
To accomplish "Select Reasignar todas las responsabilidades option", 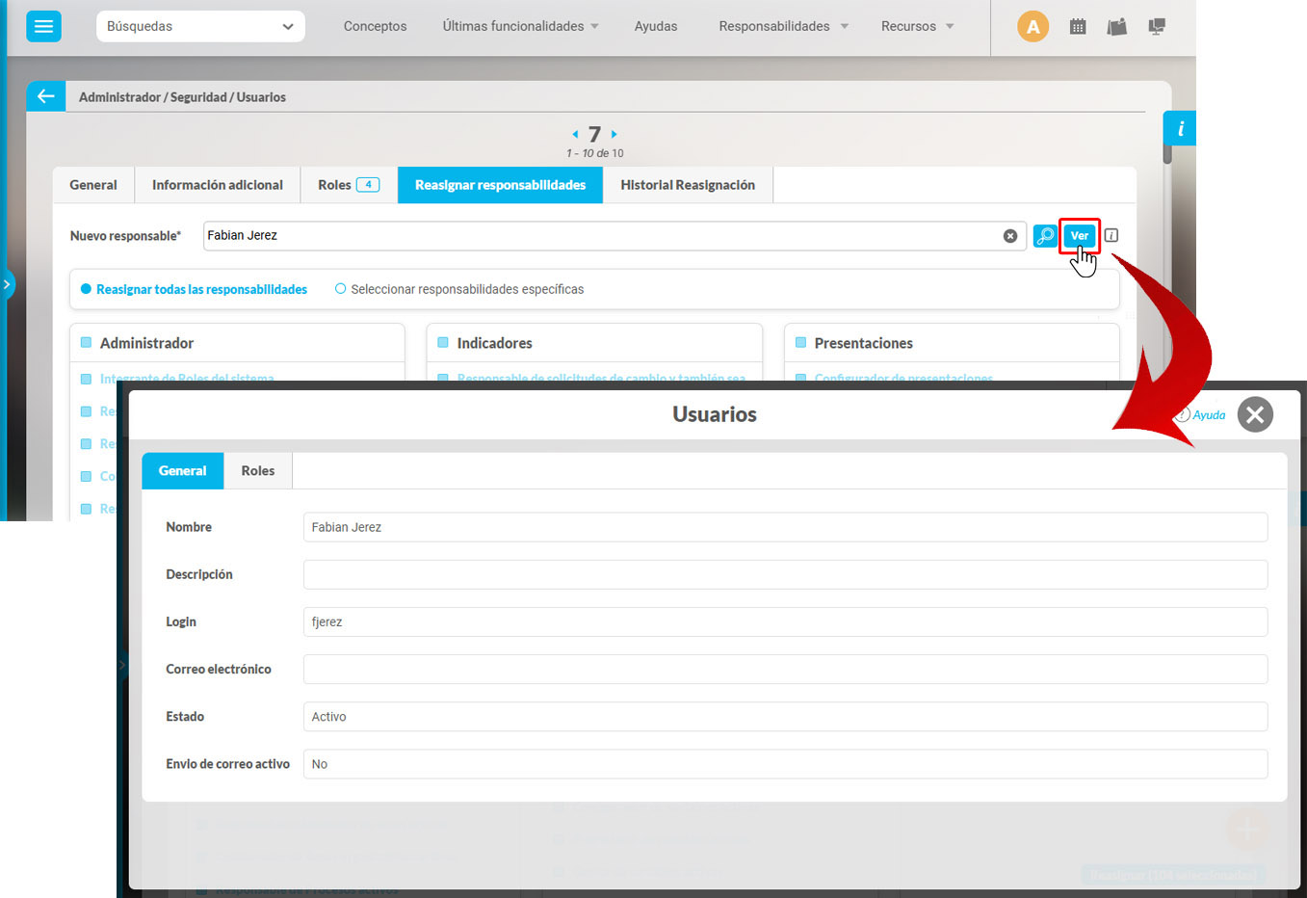I will tap(86, 289).
